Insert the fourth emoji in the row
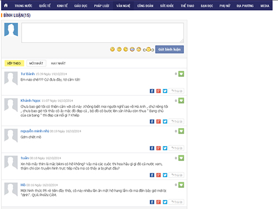 tap(132, 49)
